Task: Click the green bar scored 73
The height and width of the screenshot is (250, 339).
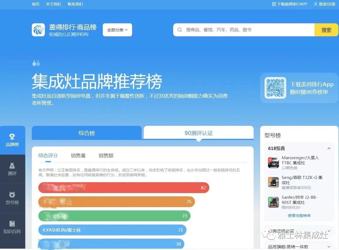Action: click(114, 216)
